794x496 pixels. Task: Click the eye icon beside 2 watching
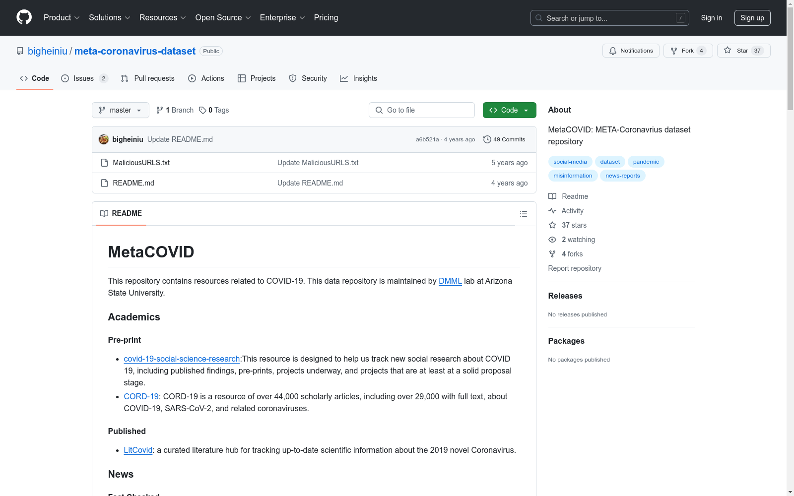(x=552, y=240)
